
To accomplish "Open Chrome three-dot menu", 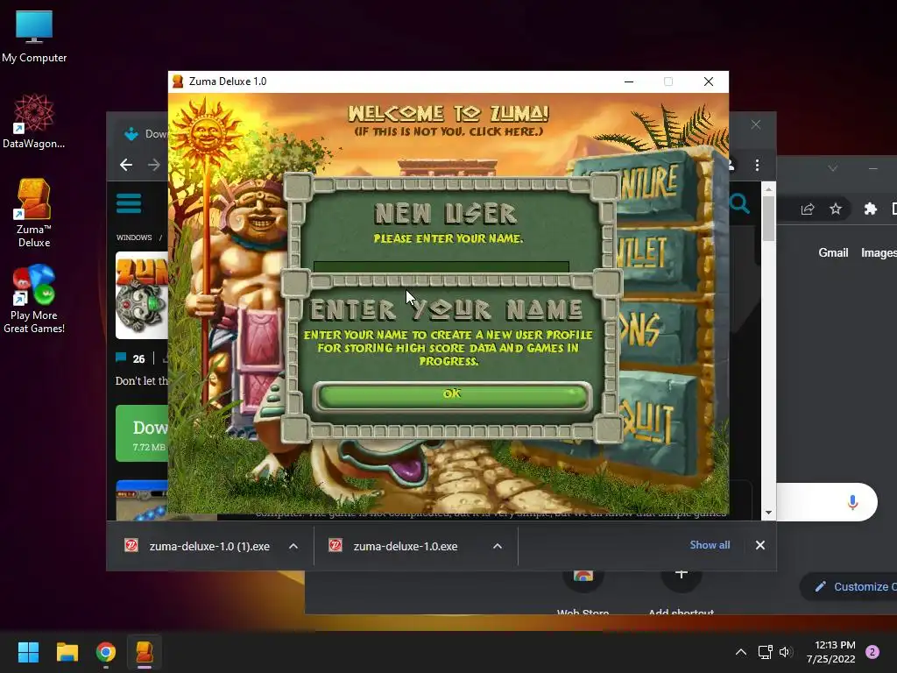I will pyautogui.click(x=757, y=165).
